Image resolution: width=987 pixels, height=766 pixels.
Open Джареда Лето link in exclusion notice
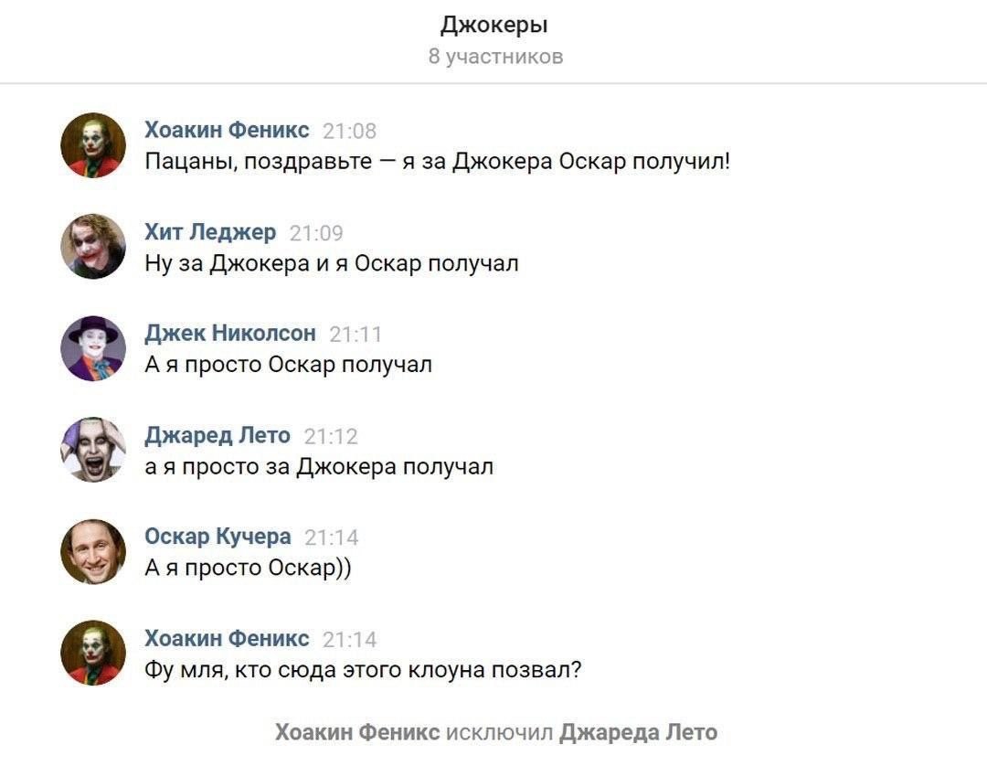[x=638, y=732]
